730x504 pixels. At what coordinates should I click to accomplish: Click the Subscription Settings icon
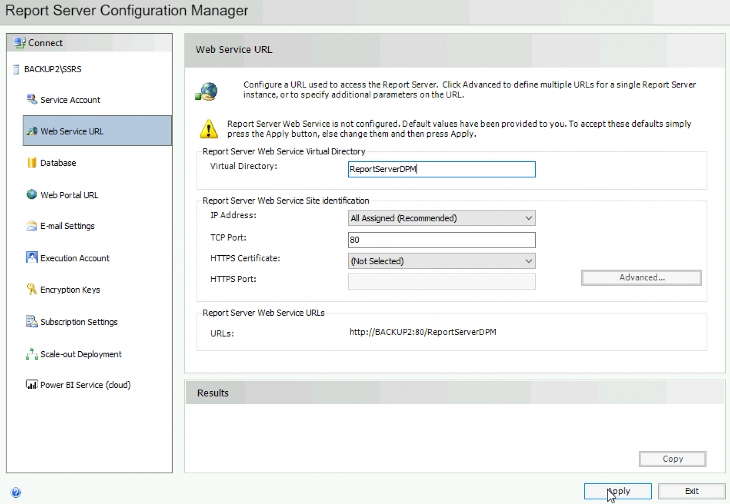point(32,322)
